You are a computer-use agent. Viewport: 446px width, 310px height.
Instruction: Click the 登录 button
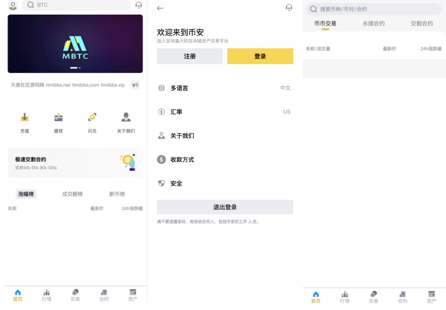(260, 56)
